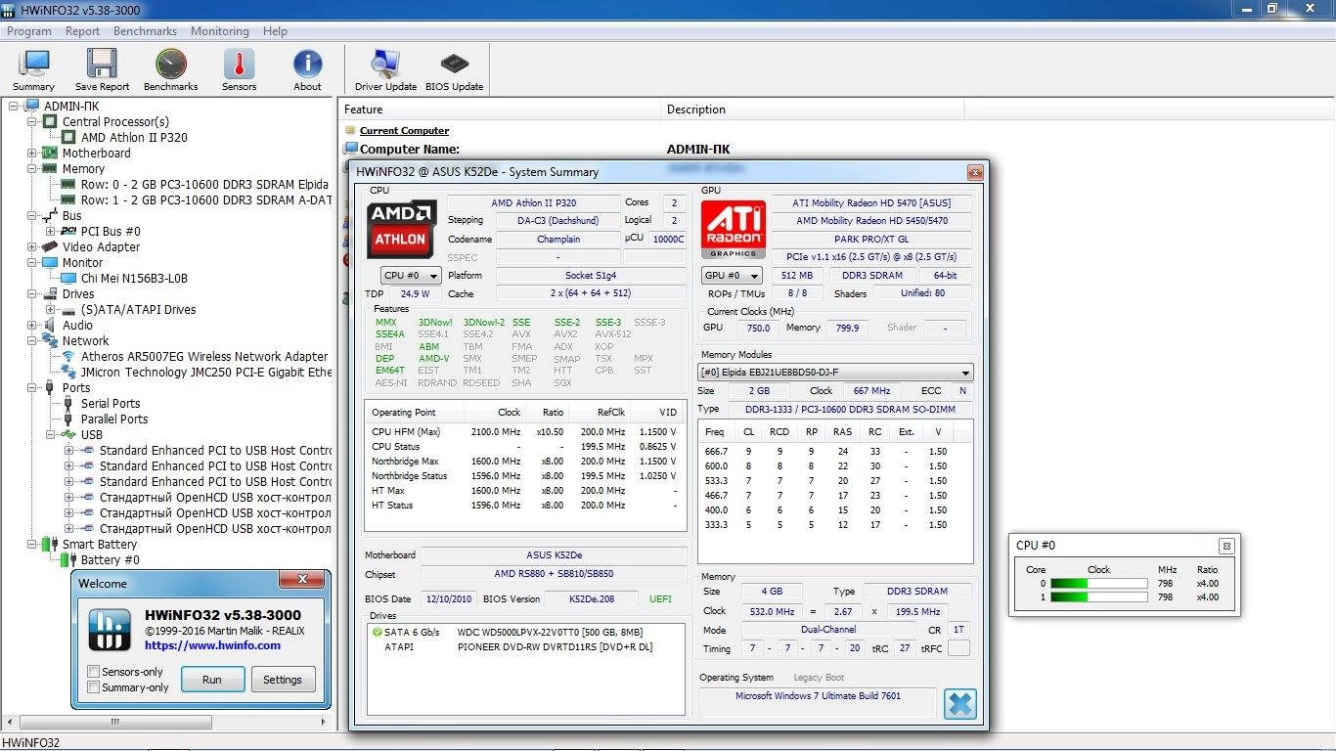Click the About info icon

[x=307, y=70]
